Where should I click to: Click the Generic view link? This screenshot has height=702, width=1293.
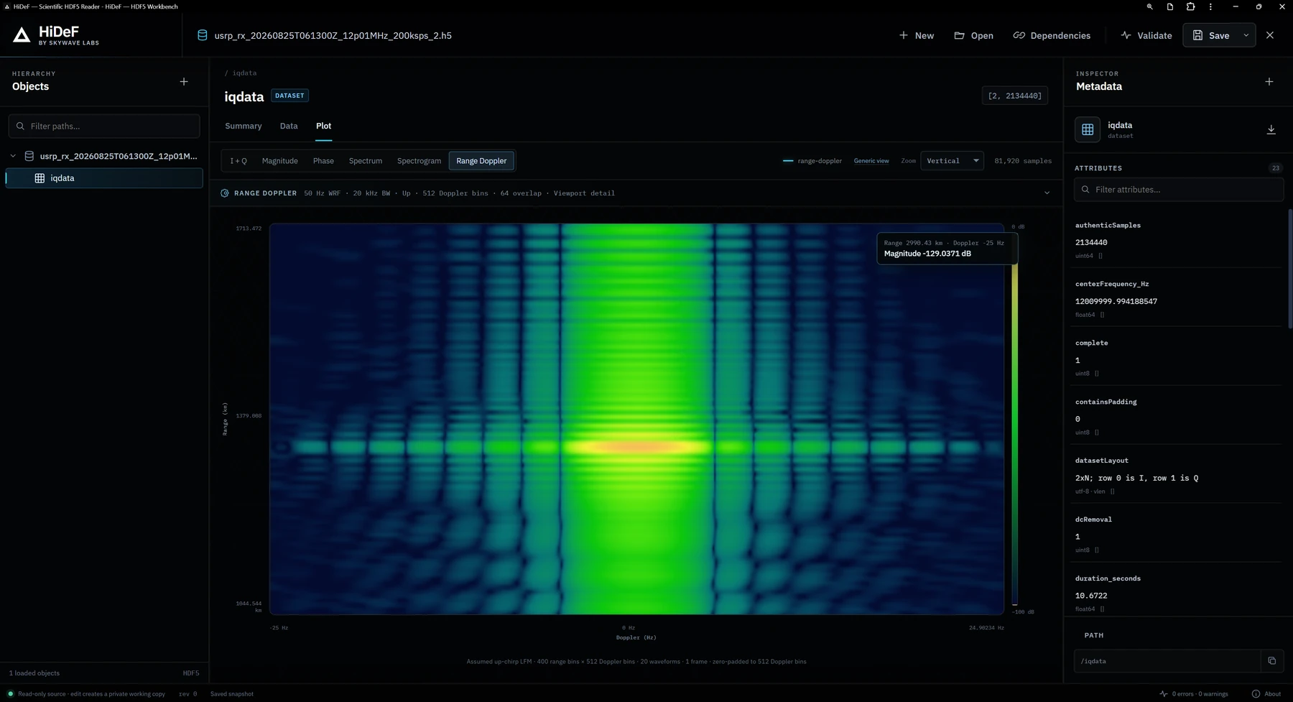click(x=871, y=161)
